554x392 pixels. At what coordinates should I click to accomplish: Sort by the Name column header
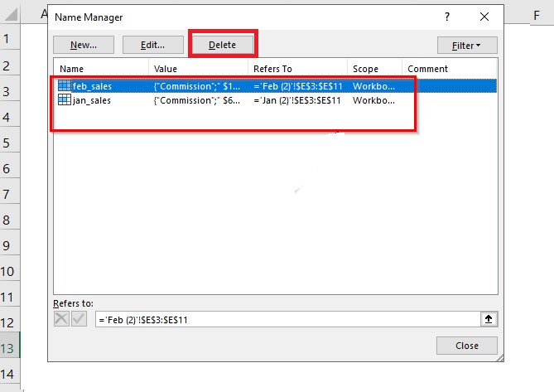pos(101,69)
